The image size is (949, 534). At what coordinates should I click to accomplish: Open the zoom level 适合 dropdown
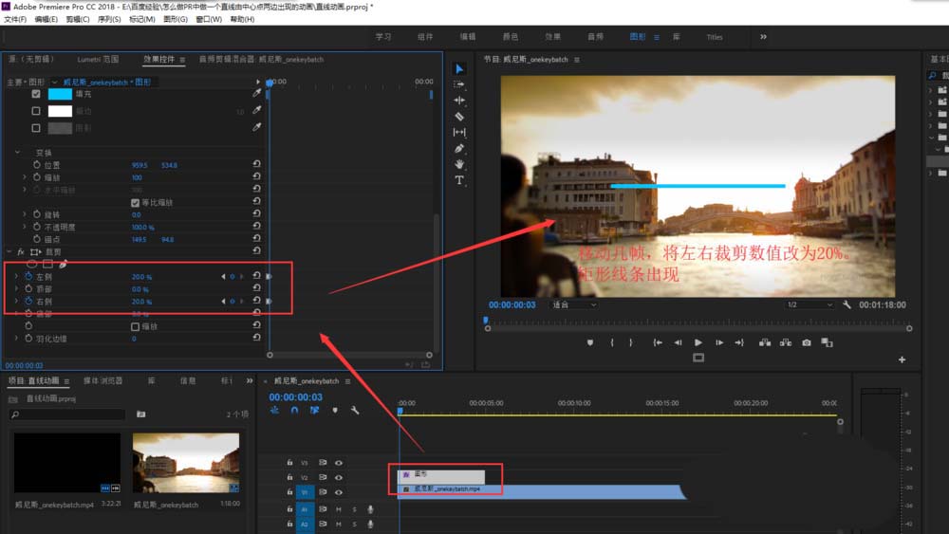point(574,304)
